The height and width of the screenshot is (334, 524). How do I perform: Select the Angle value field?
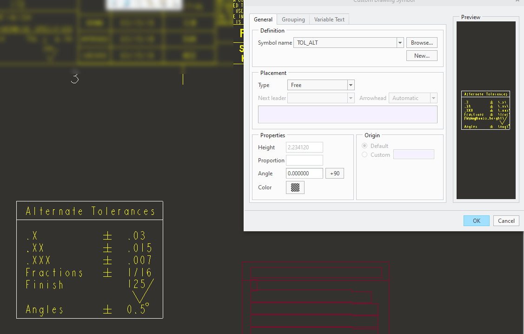coord(304,173)
